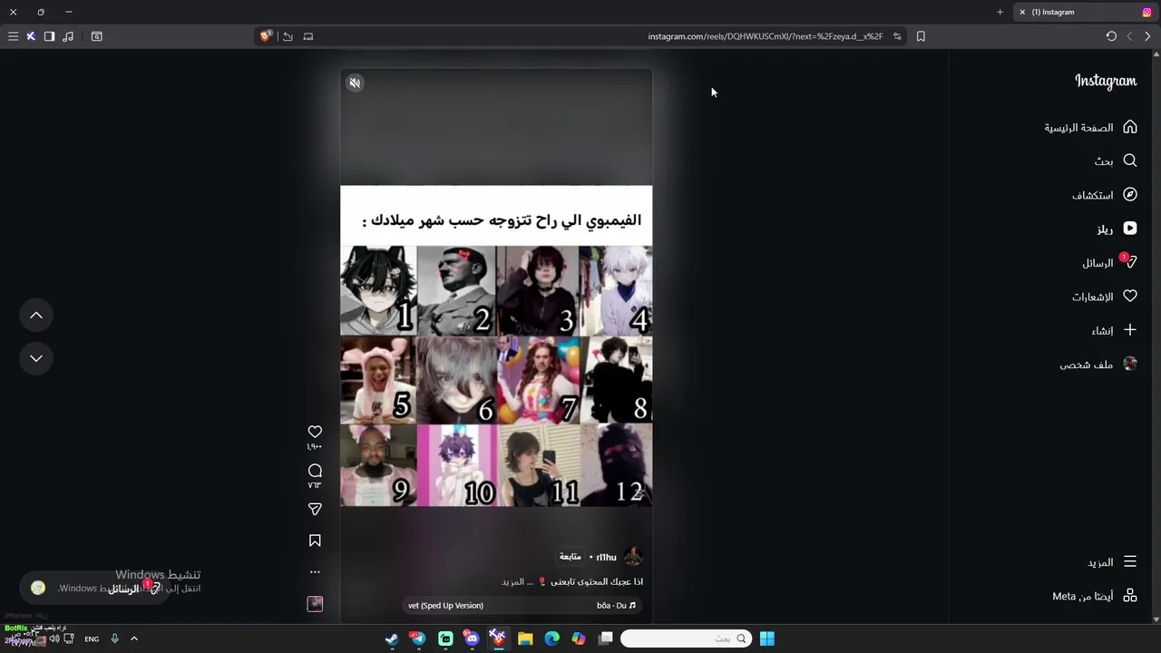Open the music note media control icon
This screenshot has height=653, width=1161.
pos(68,36)
